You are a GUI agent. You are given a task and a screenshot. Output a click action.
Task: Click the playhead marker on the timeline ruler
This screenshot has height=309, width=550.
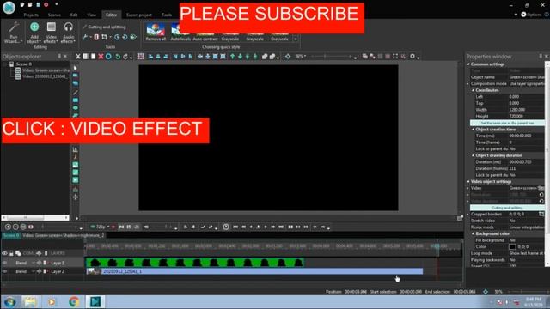click(x=437, y=246)
